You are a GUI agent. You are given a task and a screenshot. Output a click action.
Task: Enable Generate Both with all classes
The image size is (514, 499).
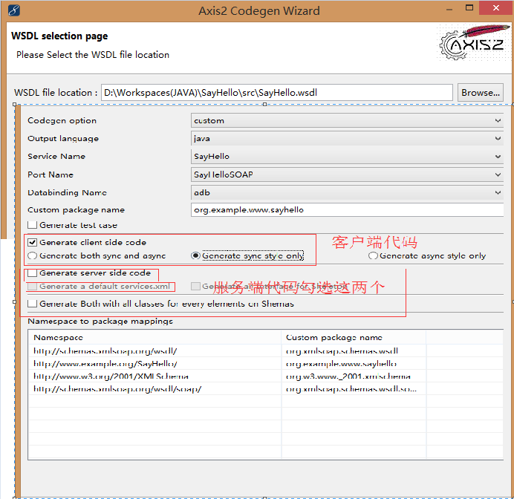pos(32,304)
